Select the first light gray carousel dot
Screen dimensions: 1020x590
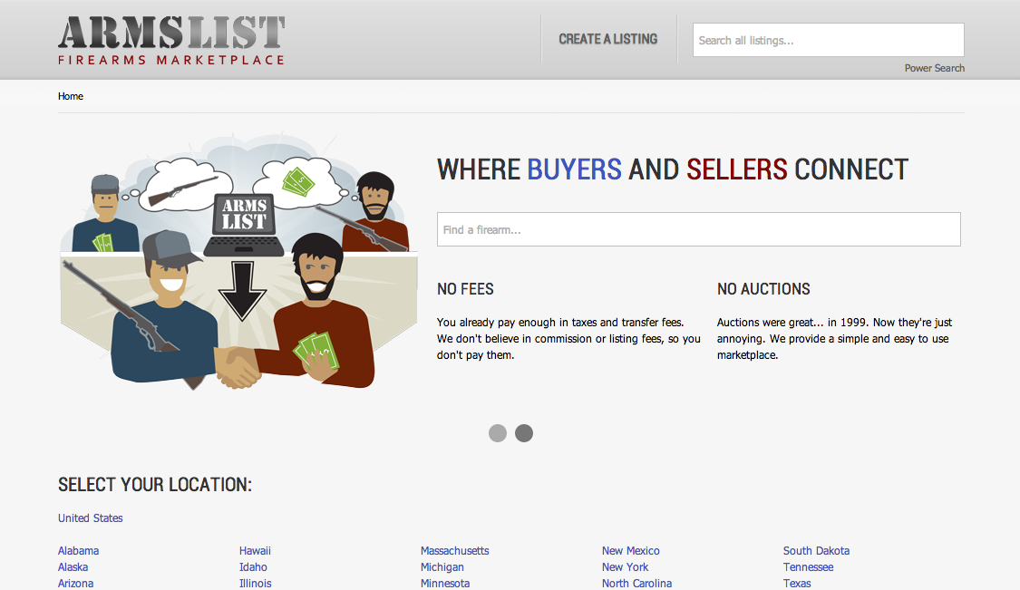(x=498, y=433)
